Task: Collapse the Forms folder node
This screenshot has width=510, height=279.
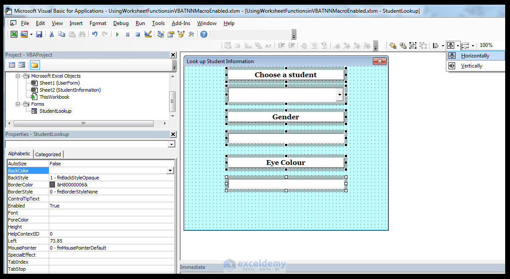Action: click(x=18, y=104)
